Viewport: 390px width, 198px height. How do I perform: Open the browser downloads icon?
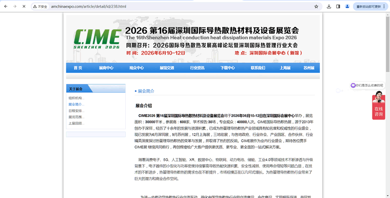(328, 6)
